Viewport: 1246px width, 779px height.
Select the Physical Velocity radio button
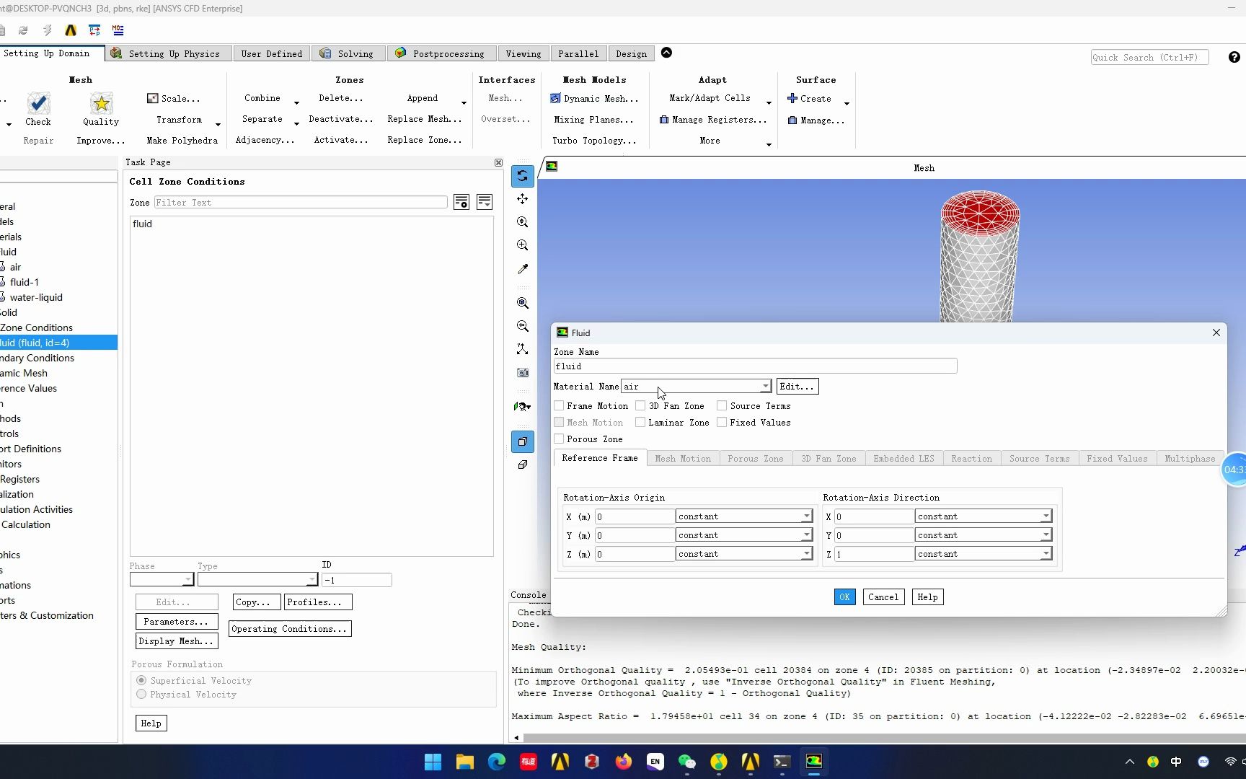tap(142, 694)
